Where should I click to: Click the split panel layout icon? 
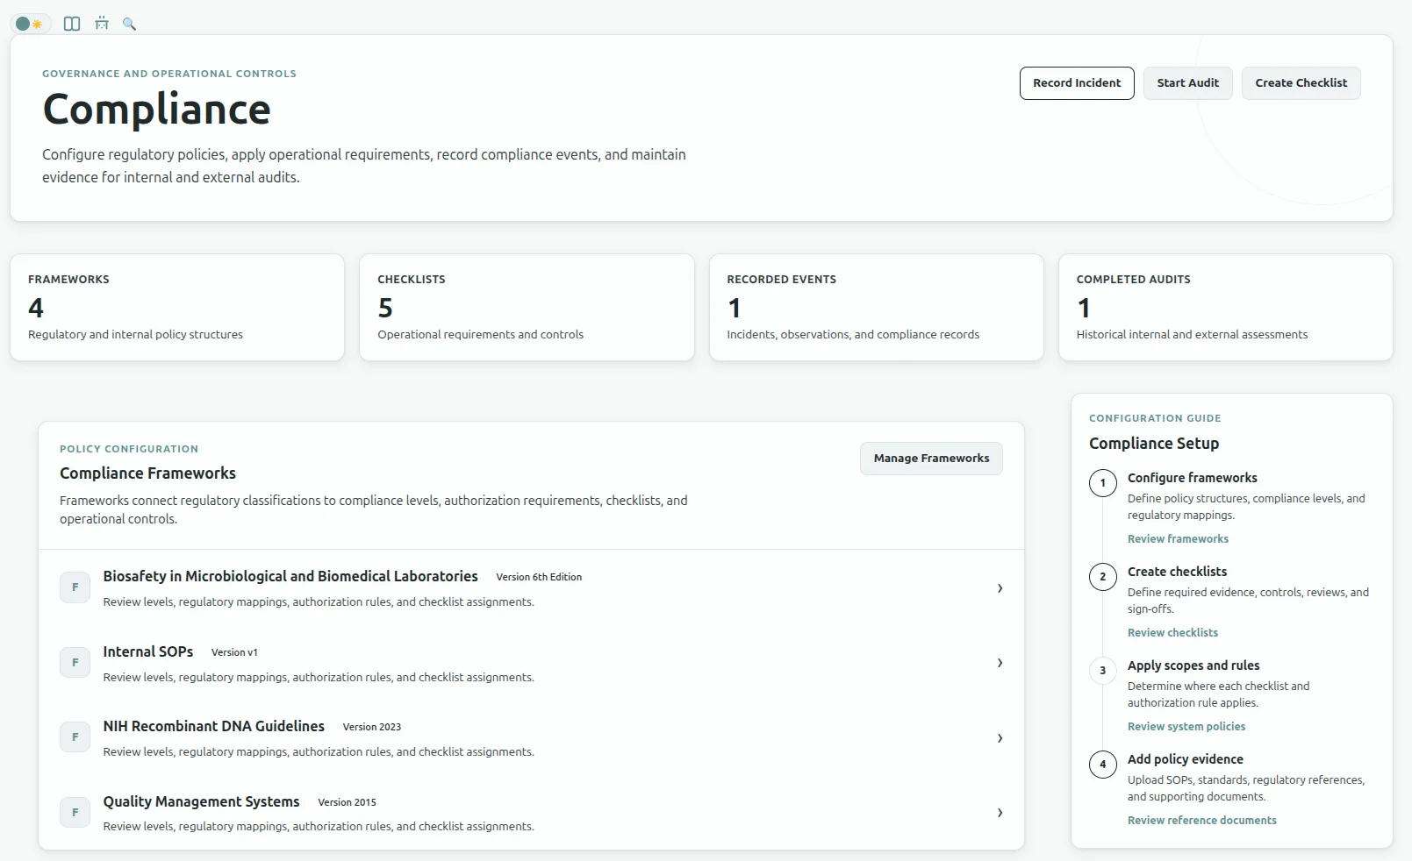coord(72,24)
